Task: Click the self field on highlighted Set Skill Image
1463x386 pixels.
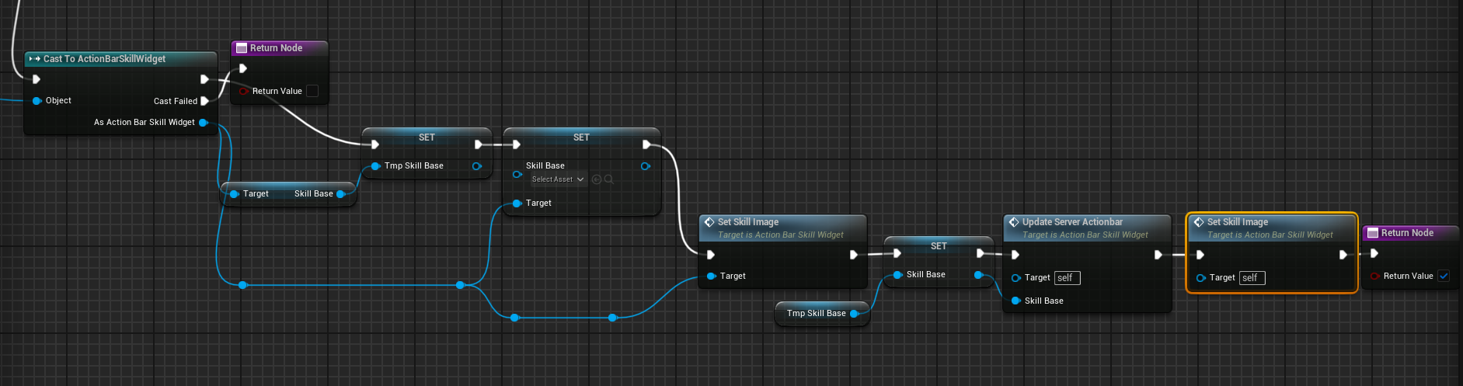Action: click(x=1252, y=278)
